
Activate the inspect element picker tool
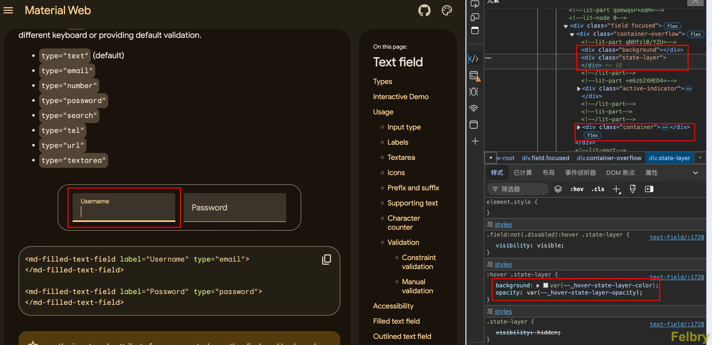coord(475,4)
